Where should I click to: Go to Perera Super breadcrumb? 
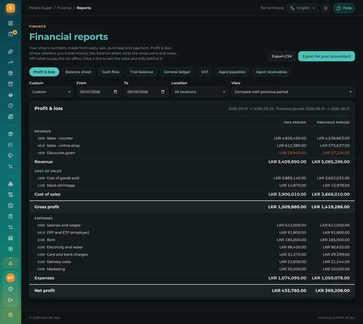tap(40, 8)
